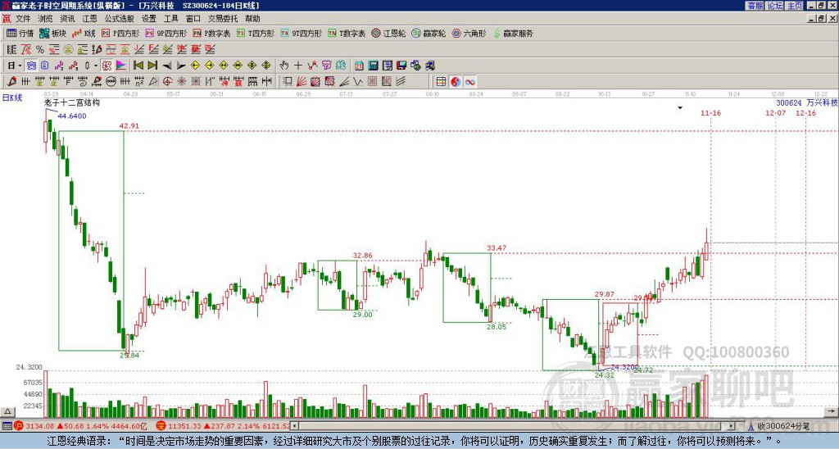Open the 公式选股 menu
Screen dimensions: 839x449
(x=120, y=19)
